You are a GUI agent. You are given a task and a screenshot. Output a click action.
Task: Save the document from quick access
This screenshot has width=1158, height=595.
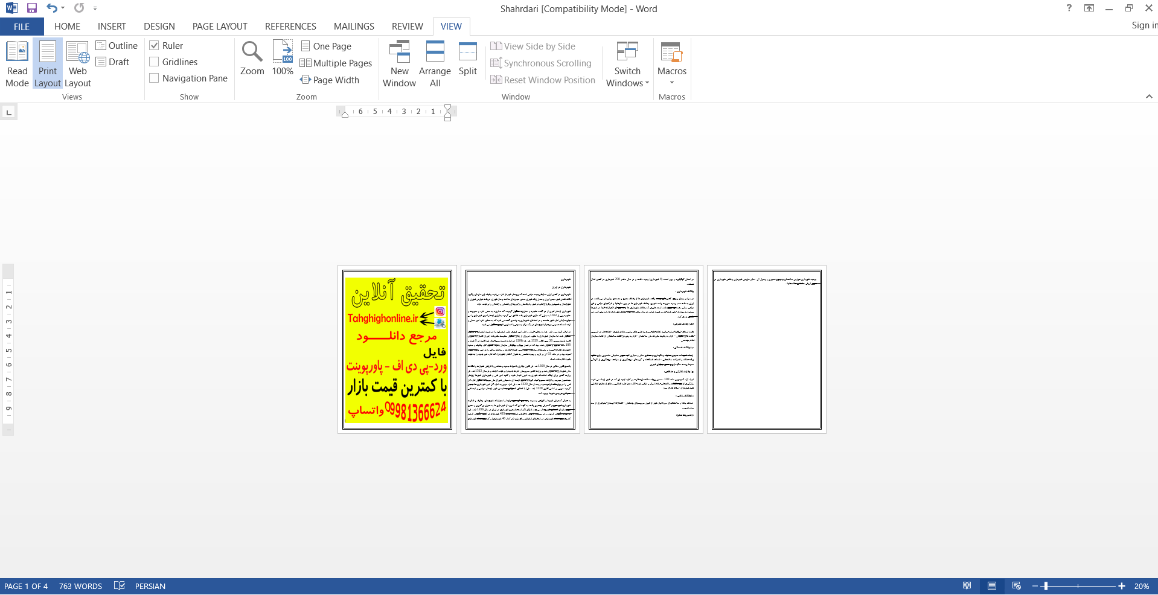pos(32,8)
